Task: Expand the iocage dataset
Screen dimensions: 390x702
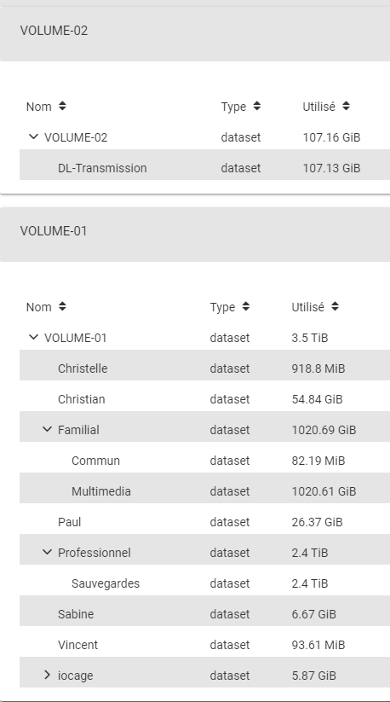Action: [47, 675]
